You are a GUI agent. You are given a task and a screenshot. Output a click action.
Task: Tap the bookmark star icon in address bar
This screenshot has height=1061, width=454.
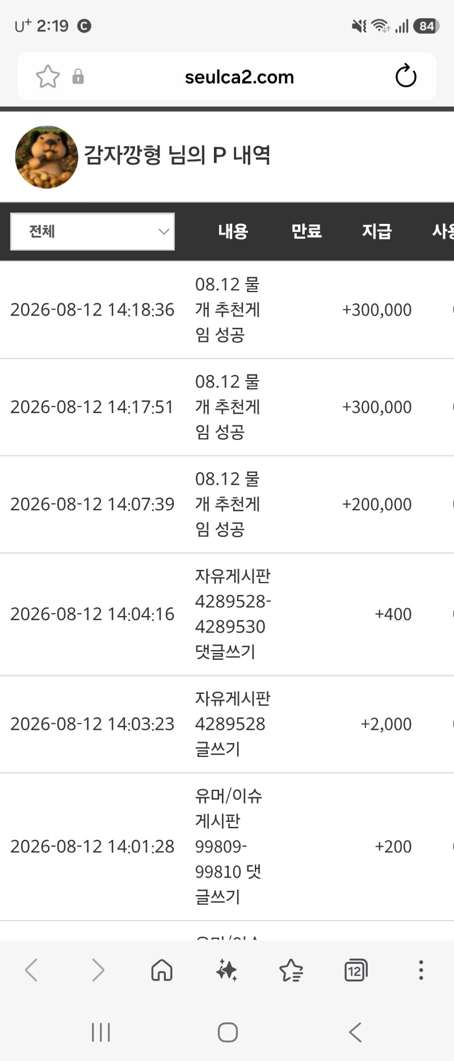(x=48, y=77)
